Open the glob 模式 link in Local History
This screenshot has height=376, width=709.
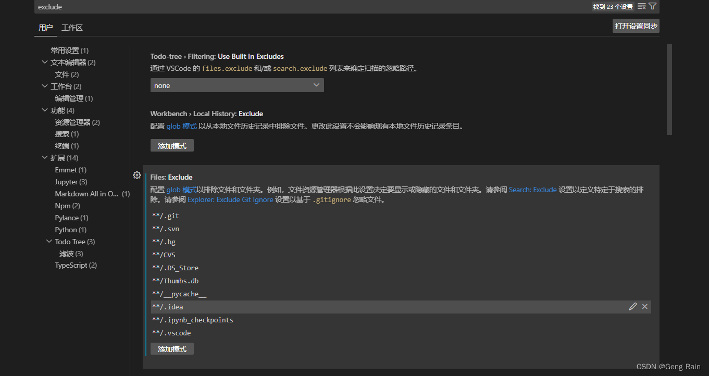[x=182, y=126]
